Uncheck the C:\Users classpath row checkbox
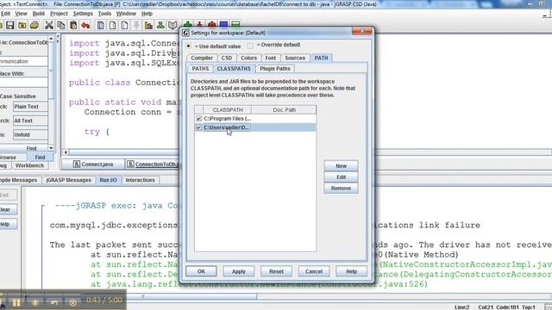 199,127
